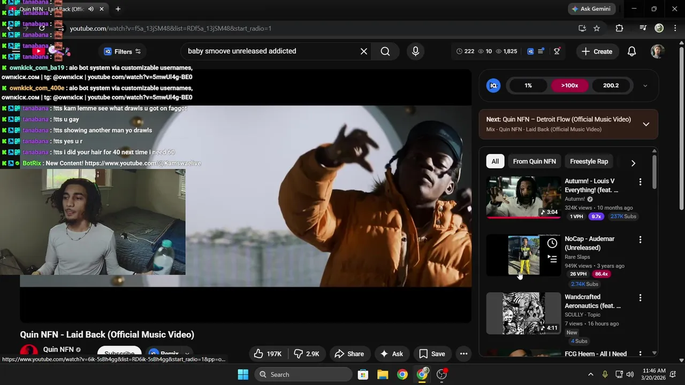Open the Quin NFN channel name

58,350
